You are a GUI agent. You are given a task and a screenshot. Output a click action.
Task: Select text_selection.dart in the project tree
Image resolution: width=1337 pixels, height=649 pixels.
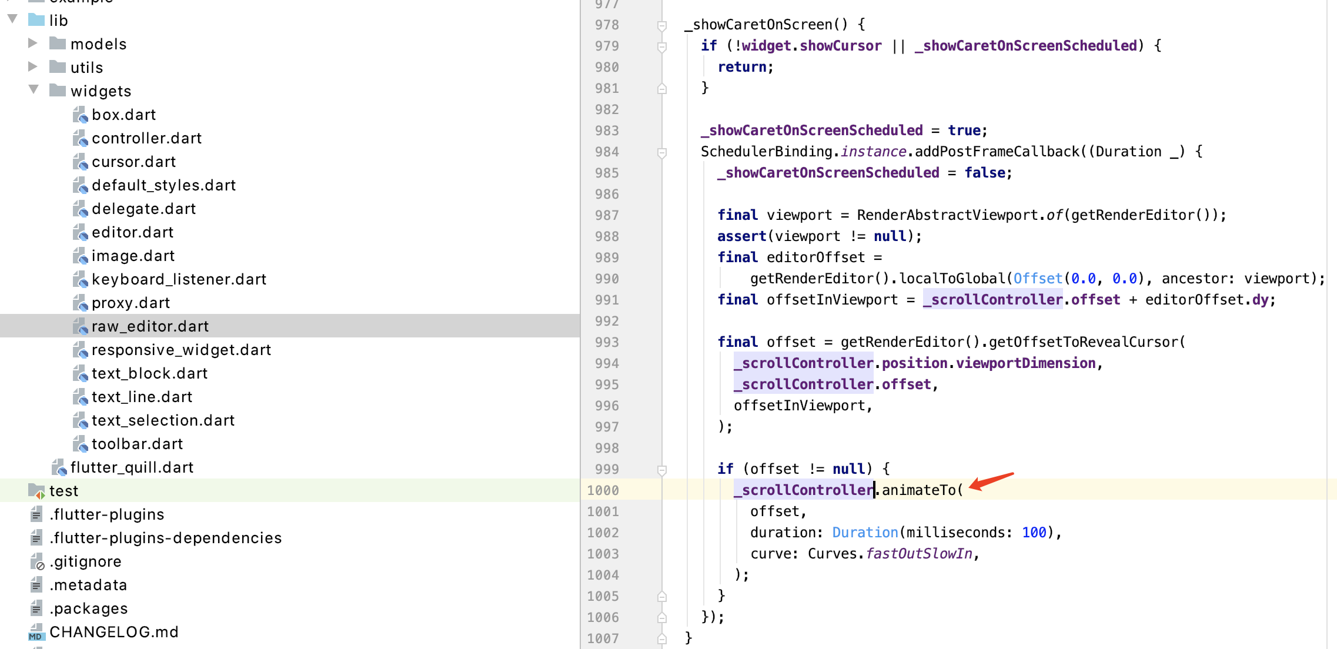coord(163,420)
